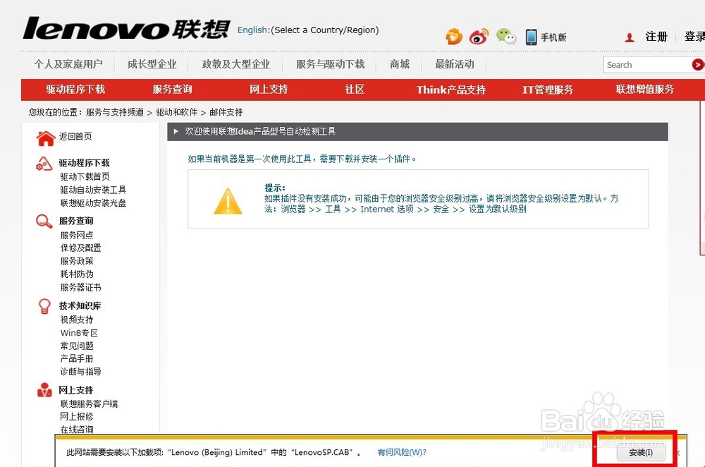The image size is (705, 467).
Task: Click the lightbulb icon beside 技术知识库
Action: tap(44, 306)
